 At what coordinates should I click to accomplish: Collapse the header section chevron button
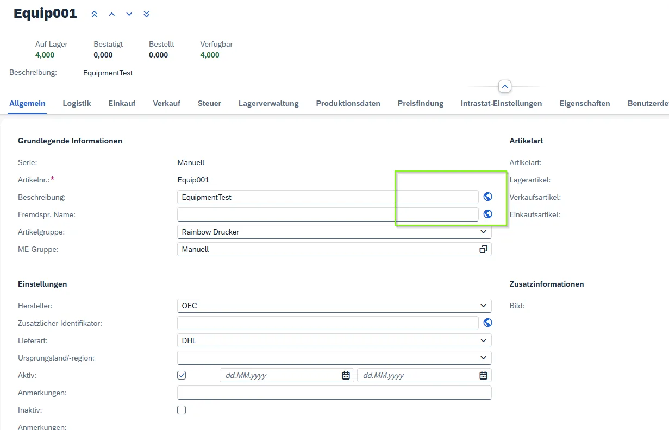504,86
